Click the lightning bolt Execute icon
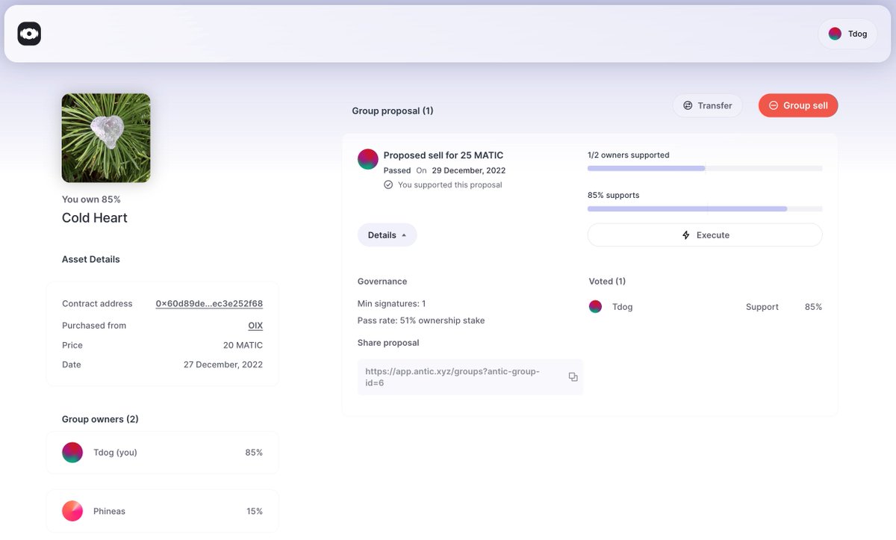Viewport: 896px width, 540px height. click(x=686, y=235)
